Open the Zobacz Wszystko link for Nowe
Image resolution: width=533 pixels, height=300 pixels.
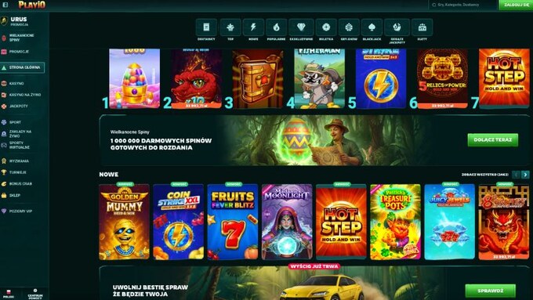click(x=484, y=175)
